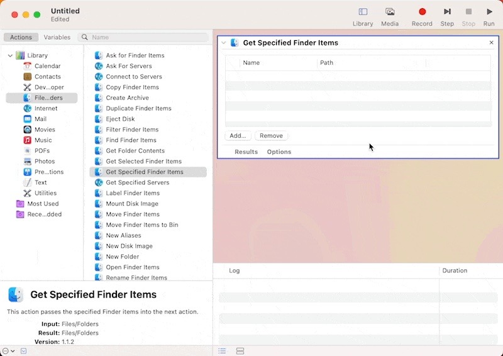
Task: Select the Mail category icon
Action: pos(28,119)
